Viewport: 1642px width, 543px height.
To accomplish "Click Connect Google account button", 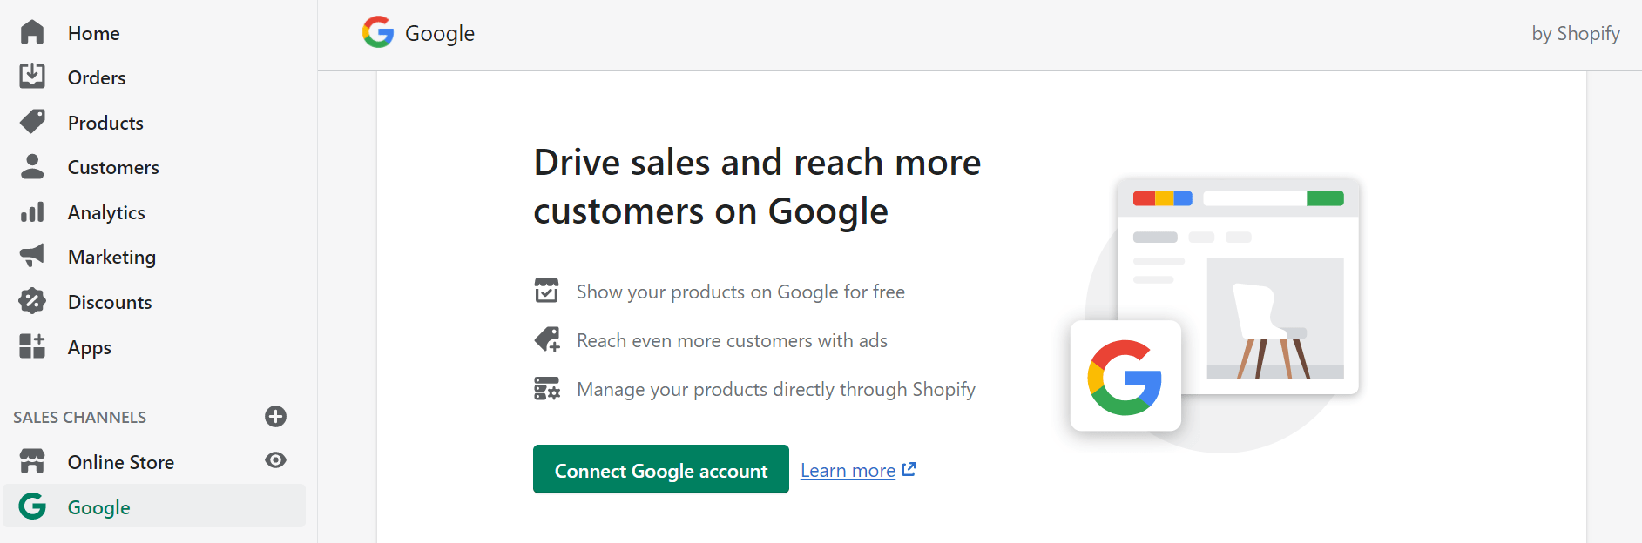I will point(661,470).
